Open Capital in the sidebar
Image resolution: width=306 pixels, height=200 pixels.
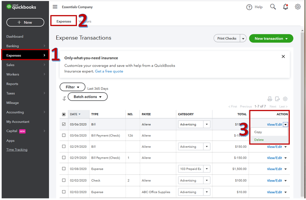tap(25, 131)
